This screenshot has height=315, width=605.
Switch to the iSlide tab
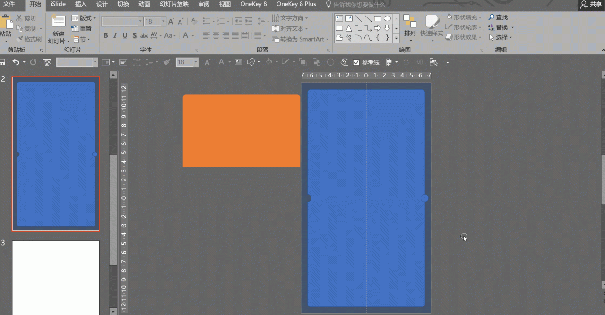coord(58,4)
